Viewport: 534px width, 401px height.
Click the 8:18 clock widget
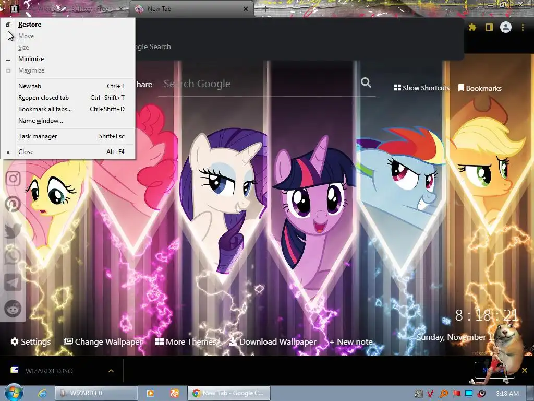tap(487, 316)
